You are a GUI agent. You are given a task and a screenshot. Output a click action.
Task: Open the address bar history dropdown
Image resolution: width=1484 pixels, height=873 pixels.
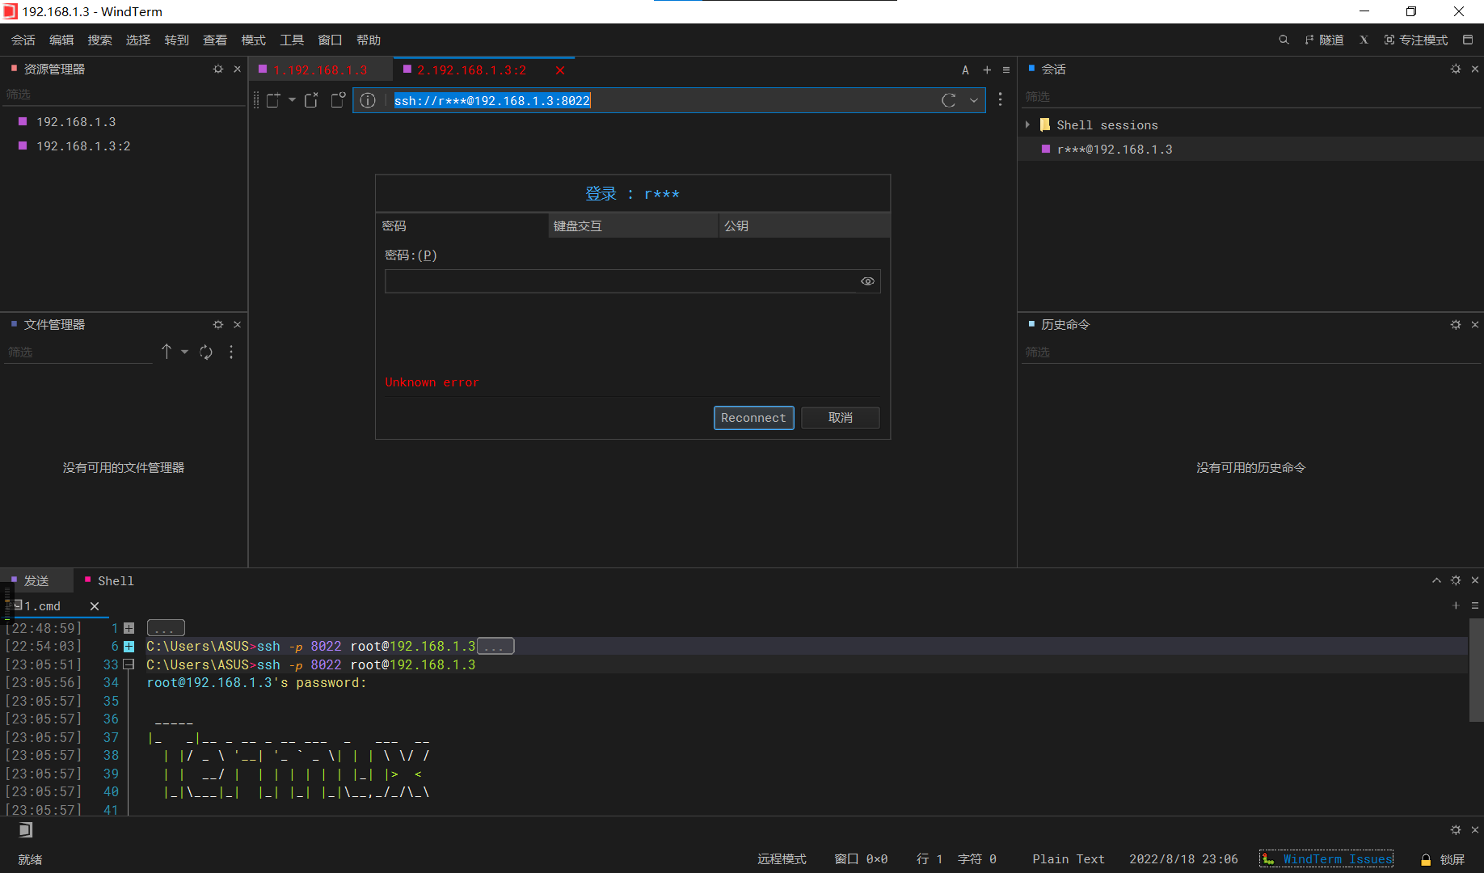(x=974, y=100)
